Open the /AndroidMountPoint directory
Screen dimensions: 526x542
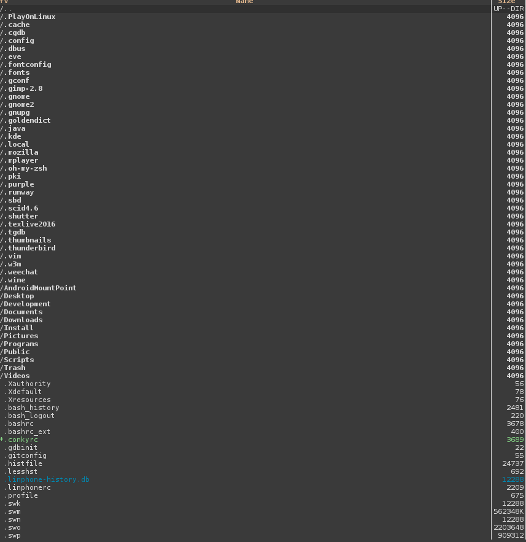click(x=39, y=288)
